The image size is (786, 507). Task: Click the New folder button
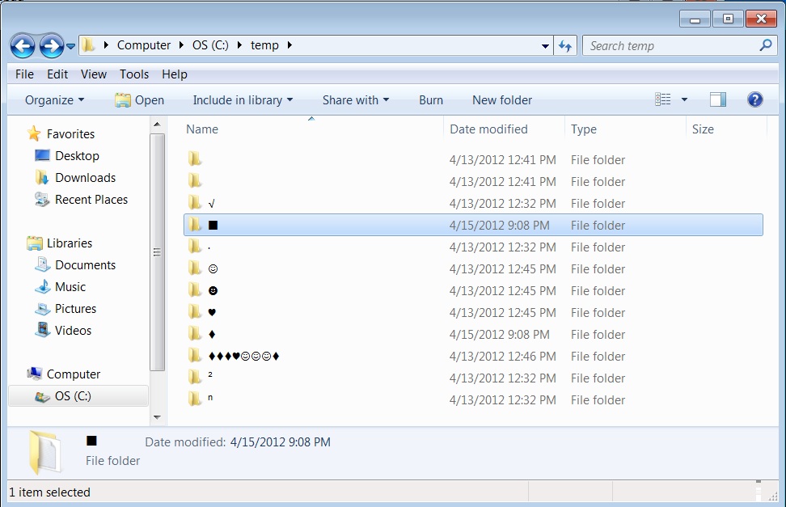tap(502, 100)
